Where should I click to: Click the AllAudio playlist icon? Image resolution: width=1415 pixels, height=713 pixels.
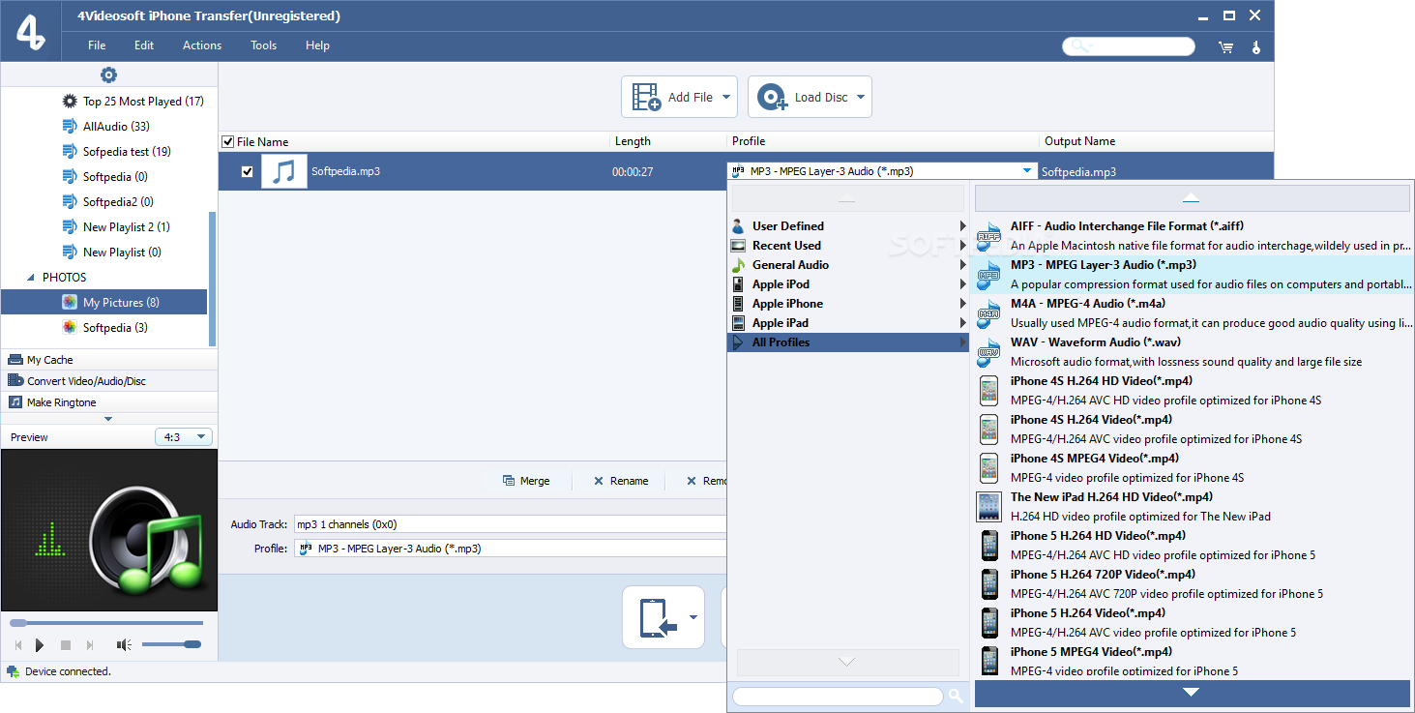click(x=70, y=126)
